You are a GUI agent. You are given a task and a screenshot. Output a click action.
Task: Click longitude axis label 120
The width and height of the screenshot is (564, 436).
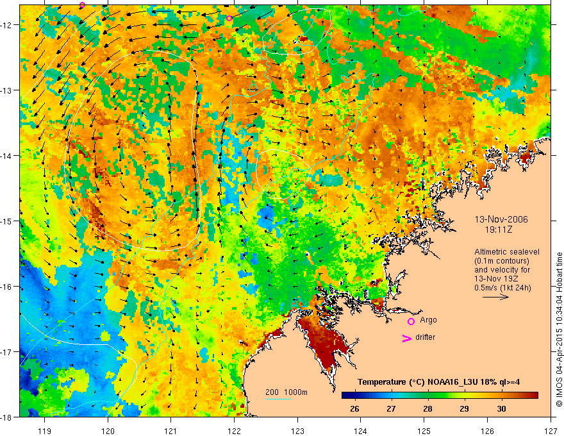click(108, 431)
